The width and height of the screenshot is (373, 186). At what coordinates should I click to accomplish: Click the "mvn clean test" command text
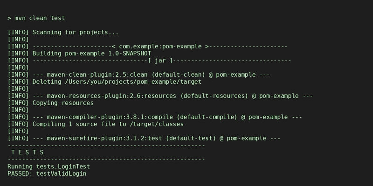pyautogui.click(x=43, y=18)
